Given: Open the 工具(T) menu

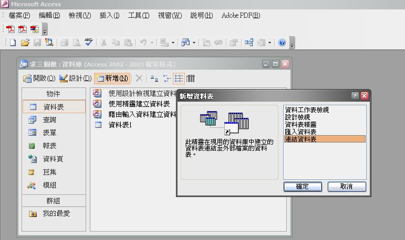Looking at the screenshot, I should (139, 16).
